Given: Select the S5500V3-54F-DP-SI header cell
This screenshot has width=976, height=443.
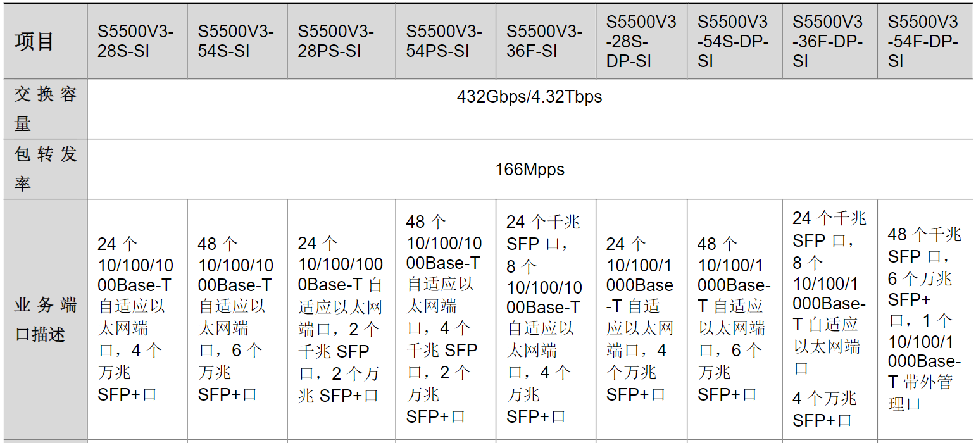Looking at the screenshot, I should [x=925, y=41].
